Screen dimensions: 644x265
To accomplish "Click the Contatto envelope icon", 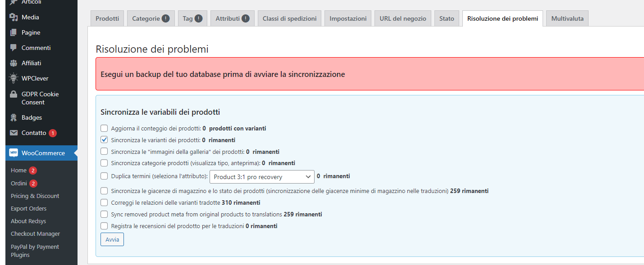I will point(14,133).
